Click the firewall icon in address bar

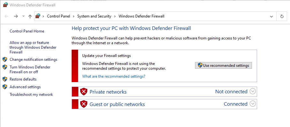click(x=38, y=16)
